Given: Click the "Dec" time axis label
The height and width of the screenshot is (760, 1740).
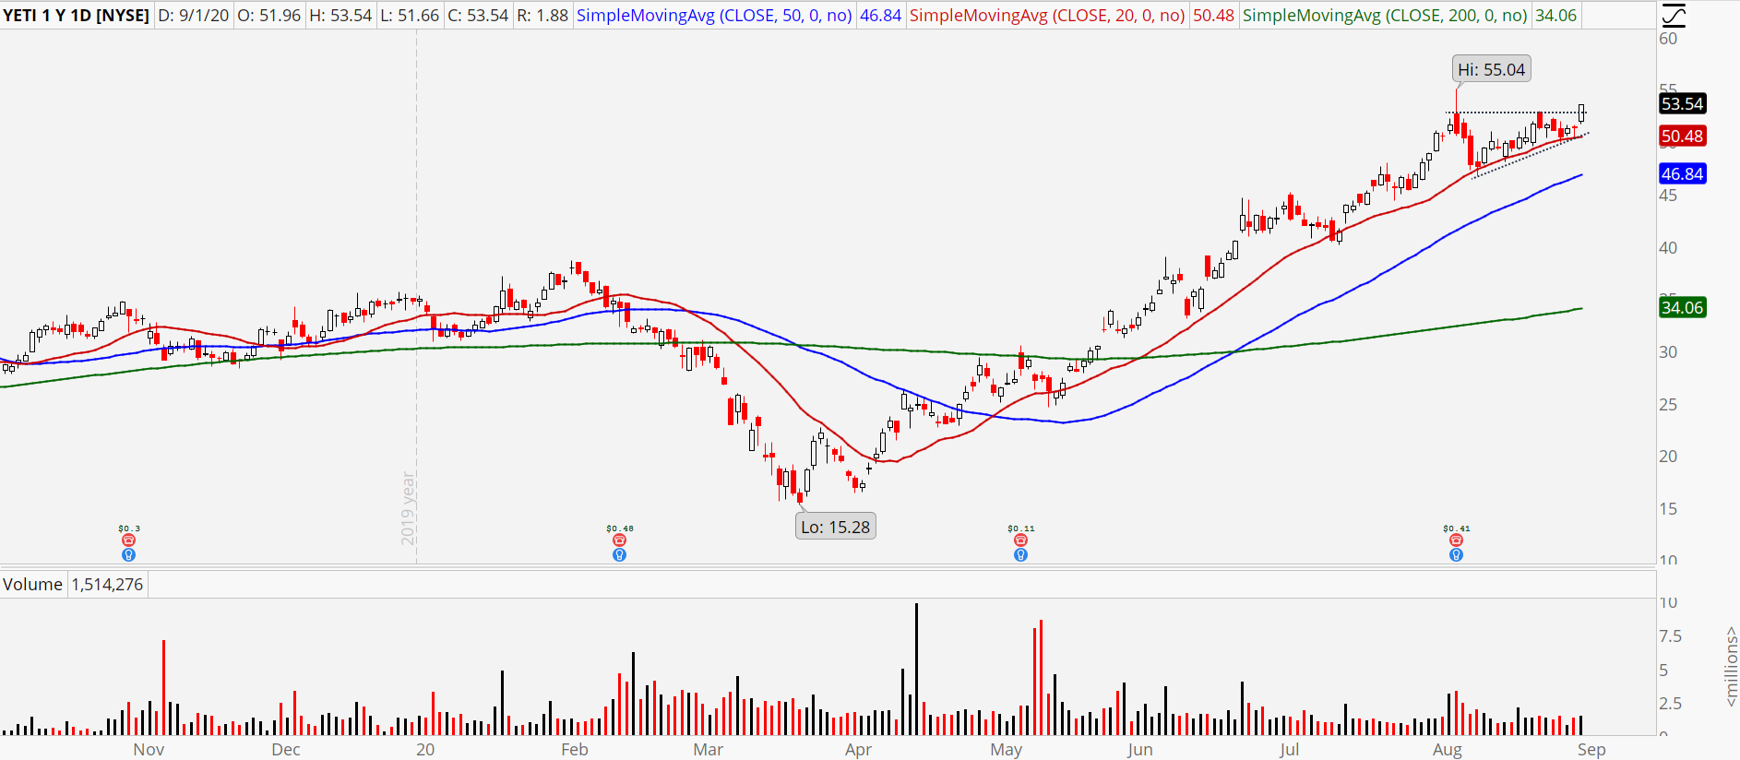Looking at the screenshot, I should tap(286, 749).
